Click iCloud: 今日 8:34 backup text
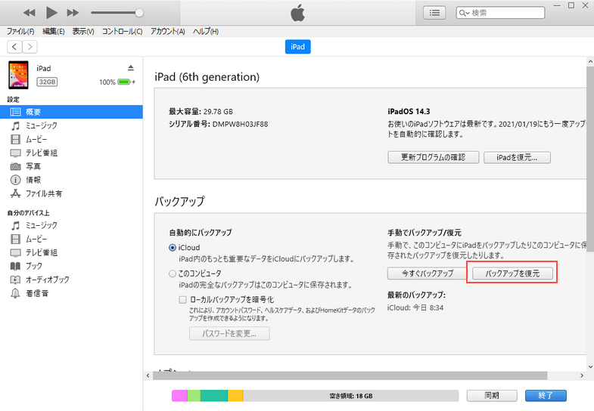The image size is (594, 411). (x=415, y=307)
